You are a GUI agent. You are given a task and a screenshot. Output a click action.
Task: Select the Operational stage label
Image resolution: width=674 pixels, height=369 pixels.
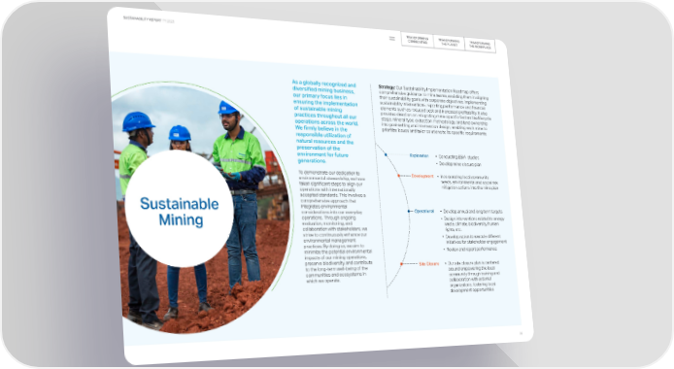[x=424, y=211]
